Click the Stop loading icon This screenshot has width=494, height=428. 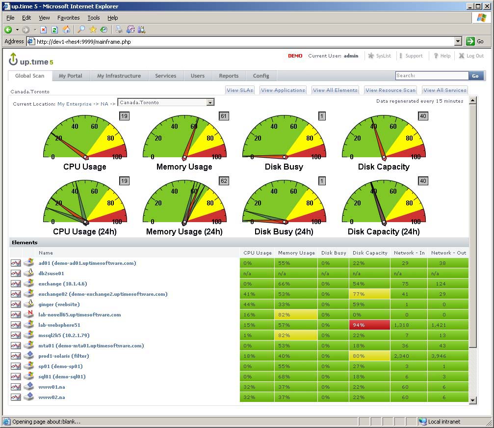pos(44,29)
